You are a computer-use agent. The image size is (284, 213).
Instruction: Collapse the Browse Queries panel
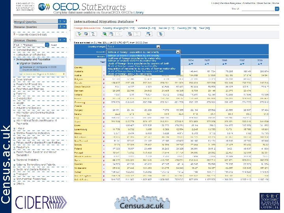pos(64,27)
